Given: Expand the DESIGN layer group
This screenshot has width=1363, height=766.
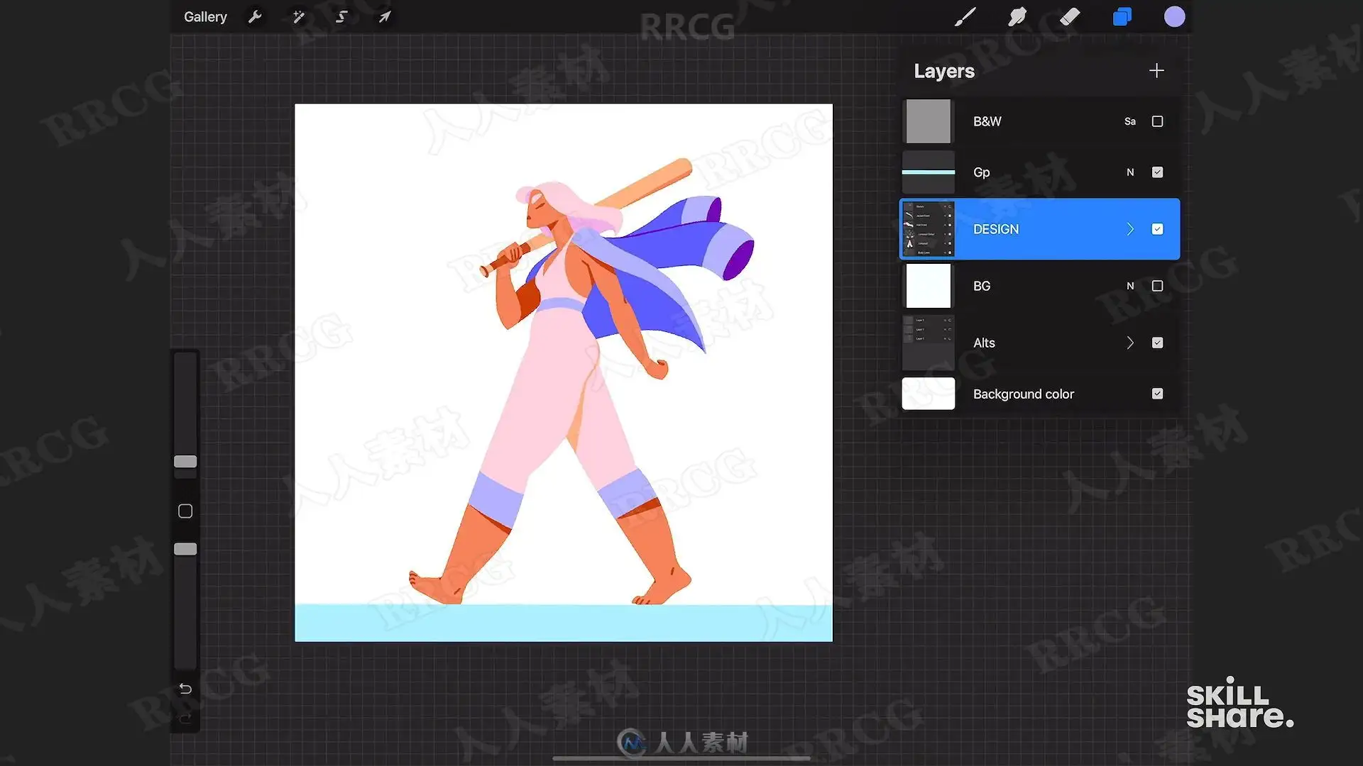Looking at the screenshot, I should click(1130, 229).
